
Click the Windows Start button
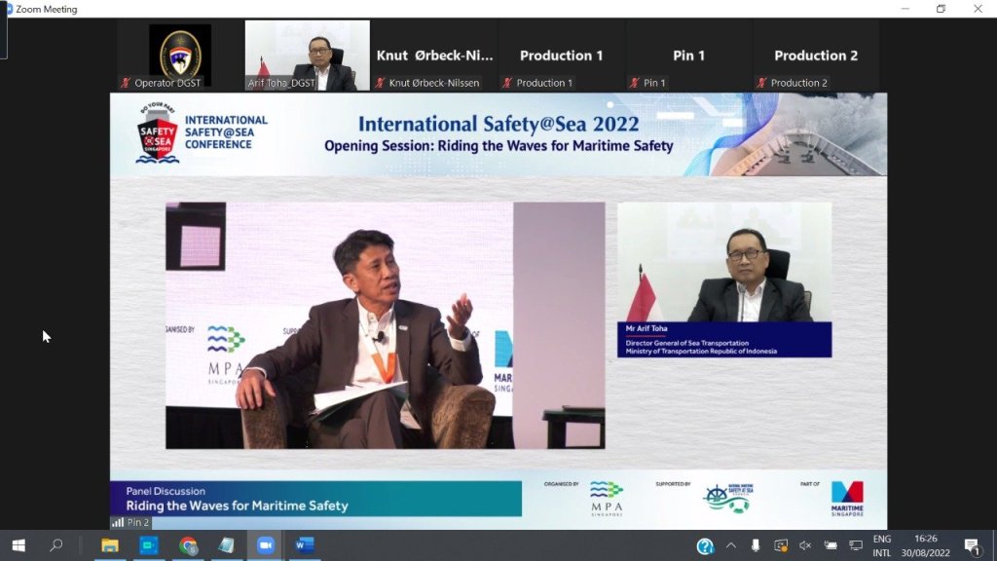coord(18,545)
